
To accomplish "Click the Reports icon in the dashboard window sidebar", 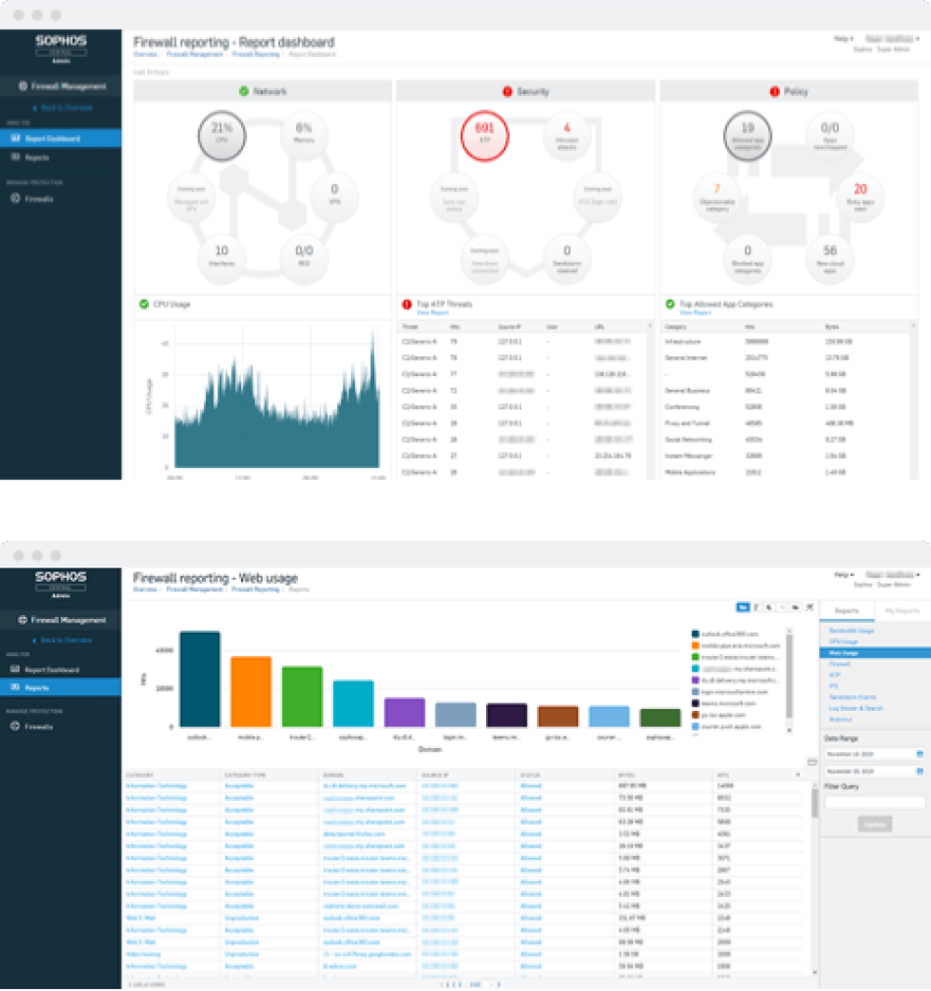I will click(15, 158).
